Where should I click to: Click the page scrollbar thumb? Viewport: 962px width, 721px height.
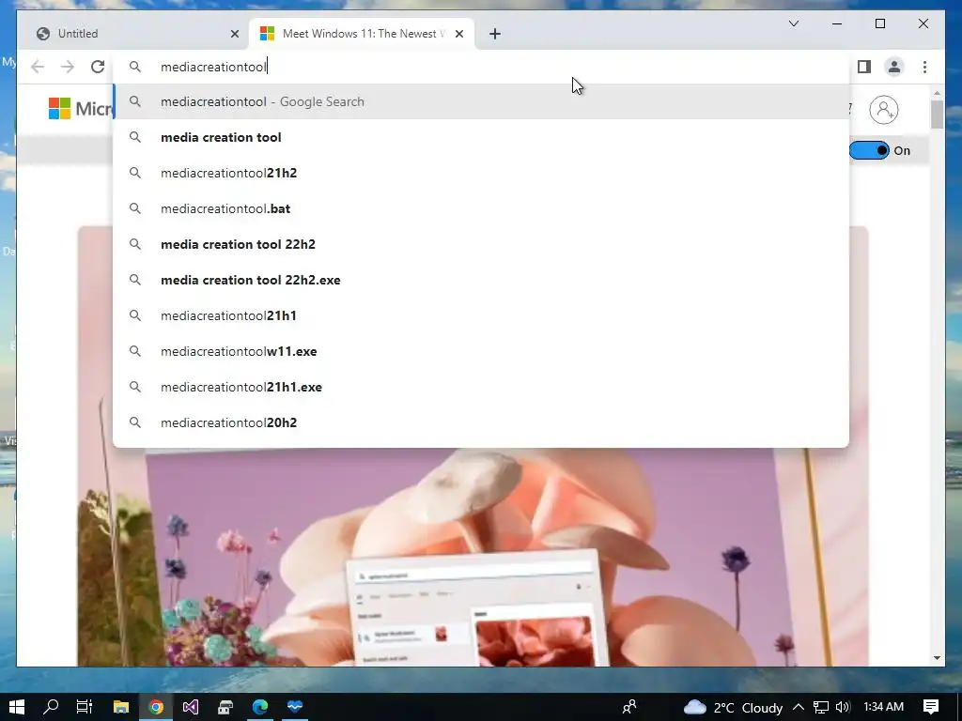[x=937, y=114]
